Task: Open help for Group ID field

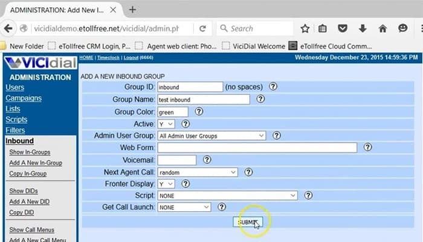Action: pyautogui.click(x=273, y=87)
